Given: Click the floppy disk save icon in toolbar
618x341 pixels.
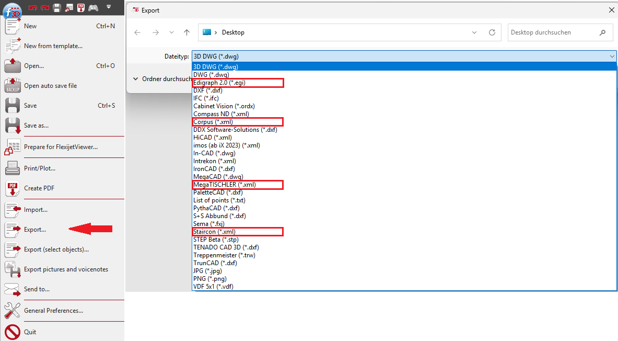Looking at the screenshot, I should click(x=57, y=8).
